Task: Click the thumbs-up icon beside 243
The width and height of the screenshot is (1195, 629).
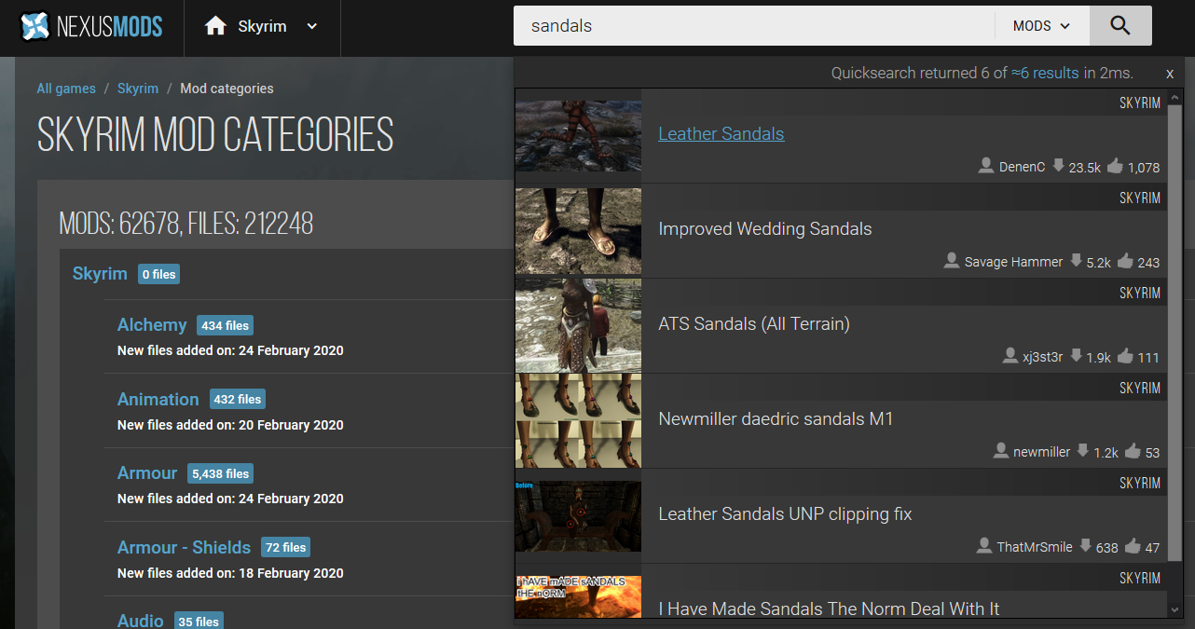Action: [x=1125, y=261]
